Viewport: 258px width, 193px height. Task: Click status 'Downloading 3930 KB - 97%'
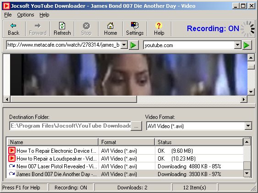189,174
